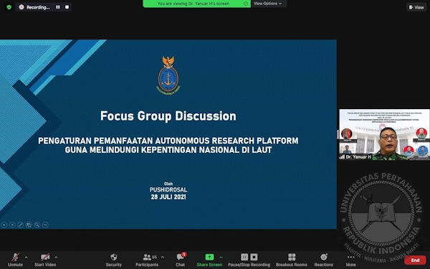
Task: Click the View button at top right
Action: 416,7
